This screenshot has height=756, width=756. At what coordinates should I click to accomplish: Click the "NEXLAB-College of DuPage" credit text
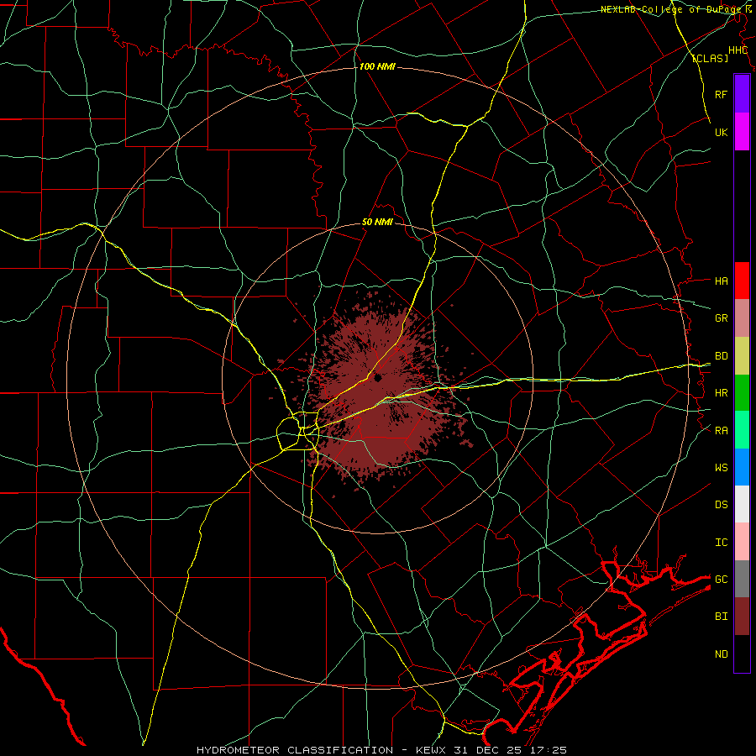[x=669, y=9]
